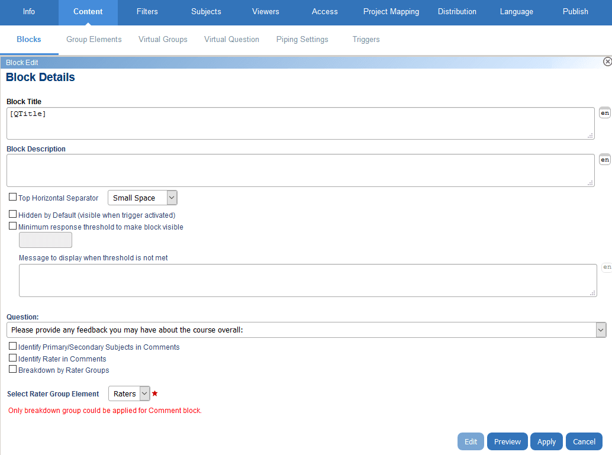Apply the block changes
Image resolution: width=612 pixels, height=455 pixels.
coord(546,441)
